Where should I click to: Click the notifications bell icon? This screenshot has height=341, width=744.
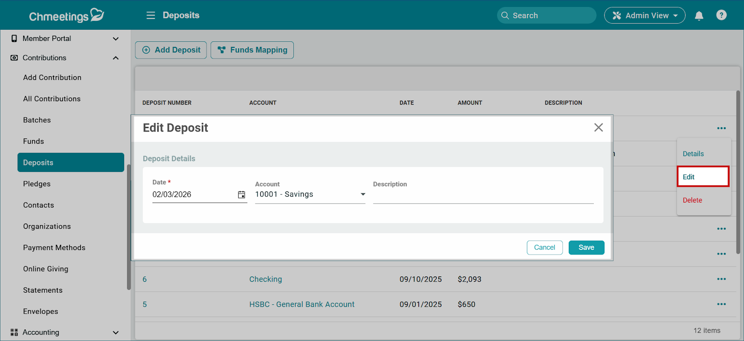pos(698,16)
